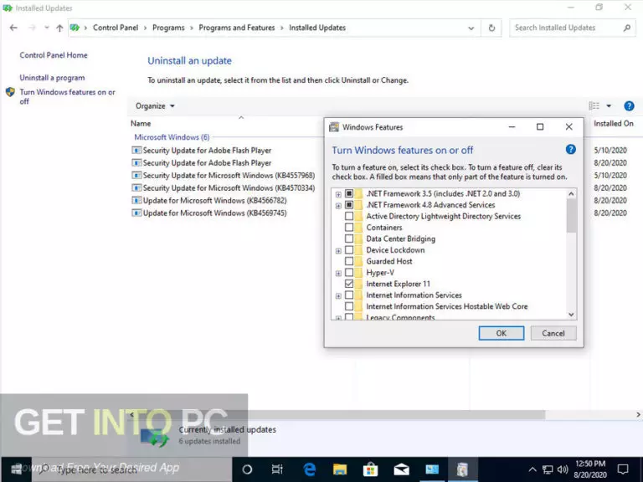Click the horizontal scrollbar right arrow
The width and height of the screenshot is (643, 482).
[x=638, y=415]
